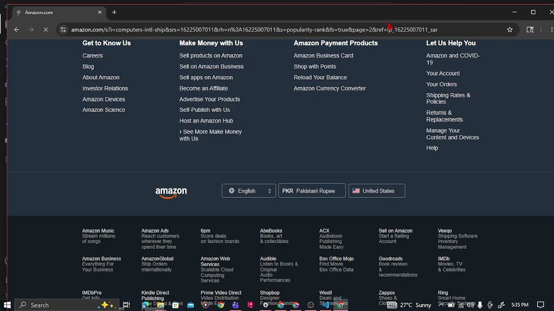
Task: Go to the Blog link
Action: click(x=88, y=67)
